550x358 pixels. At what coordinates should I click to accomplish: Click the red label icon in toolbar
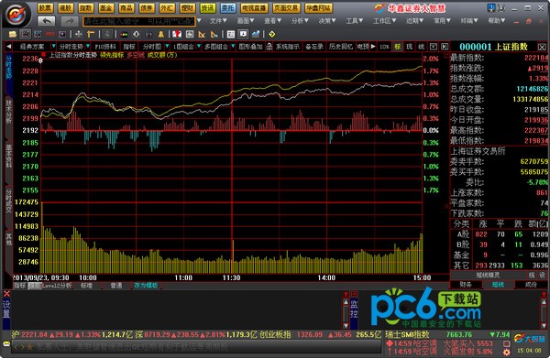pyautogui.click(x=49, y=34)
